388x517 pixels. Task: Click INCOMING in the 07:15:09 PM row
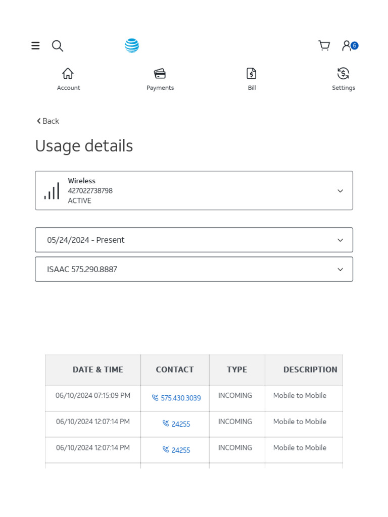(235, 395)
